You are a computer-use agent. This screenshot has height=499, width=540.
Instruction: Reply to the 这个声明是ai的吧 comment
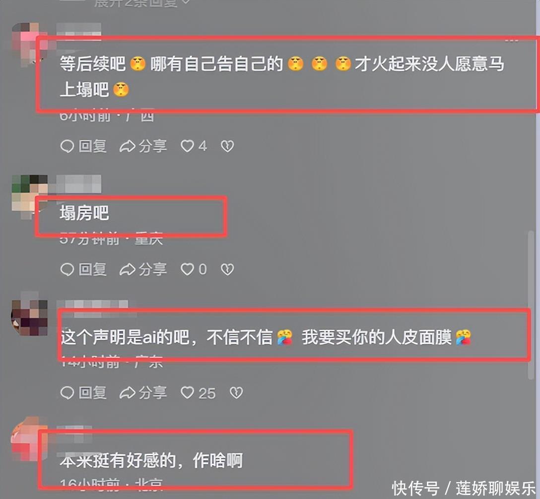click(83, 393)
